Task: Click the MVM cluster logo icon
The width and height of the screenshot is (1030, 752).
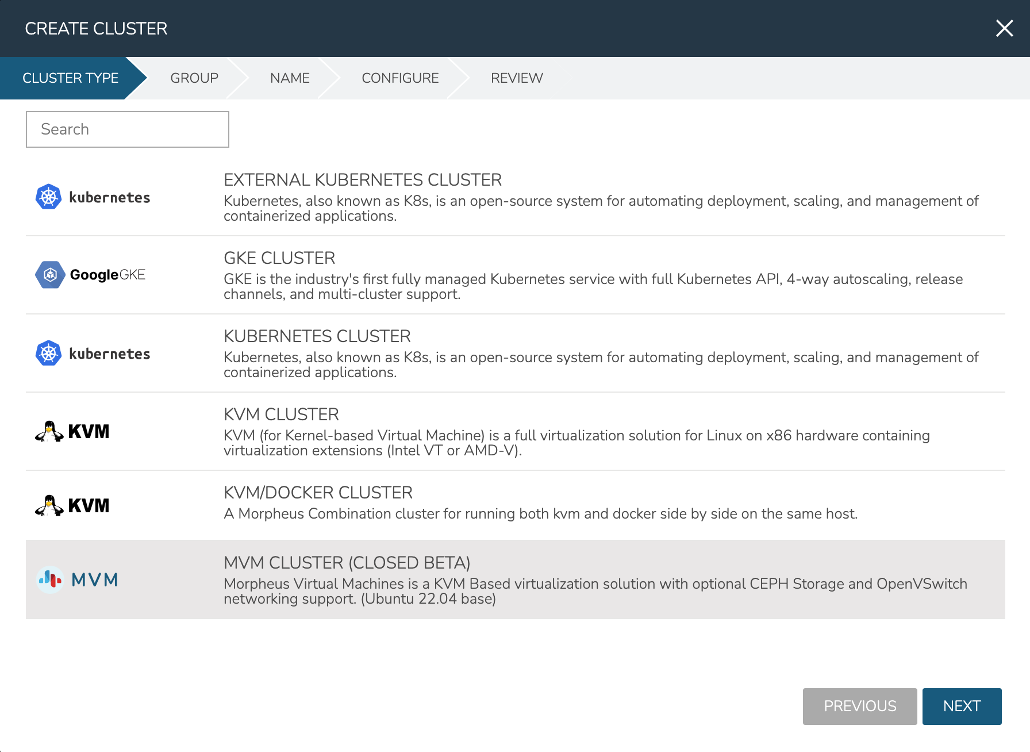Action: (50, 580)
